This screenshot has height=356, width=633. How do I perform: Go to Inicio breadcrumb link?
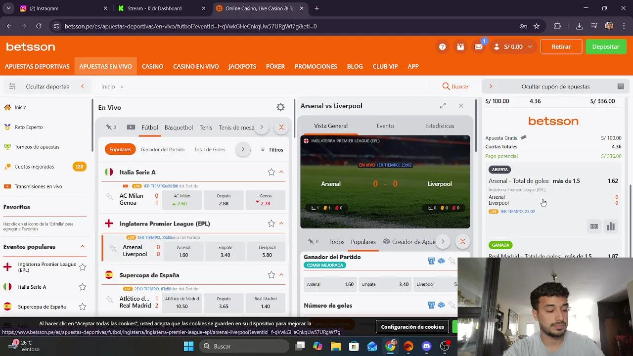[108, 87]
